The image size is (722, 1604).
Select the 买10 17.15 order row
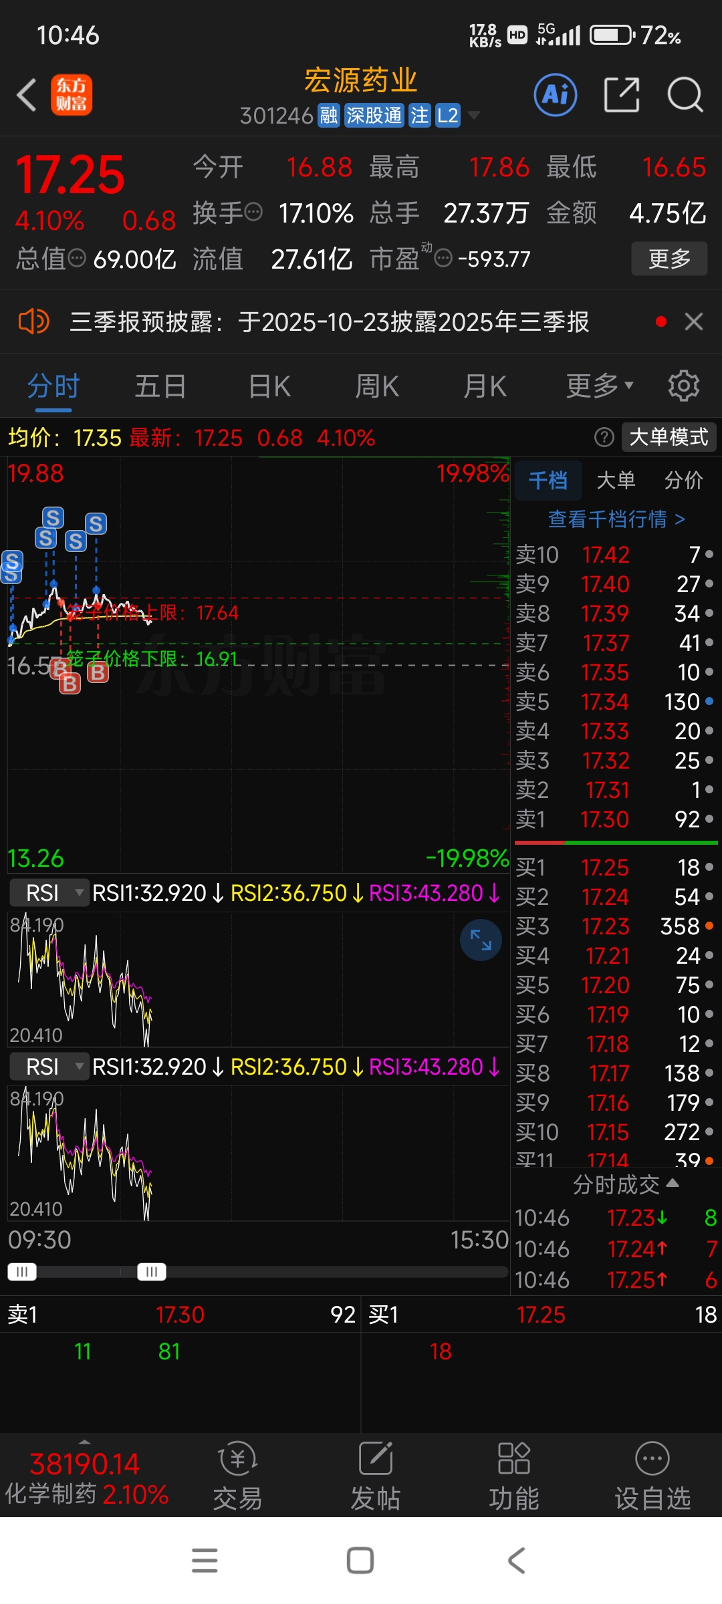616,1132
